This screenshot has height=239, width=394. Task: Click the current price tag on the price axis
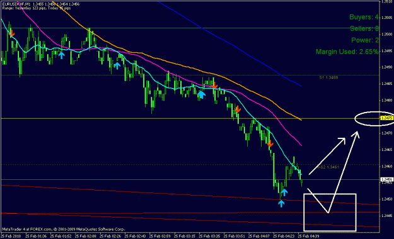[x=387, y=179]
